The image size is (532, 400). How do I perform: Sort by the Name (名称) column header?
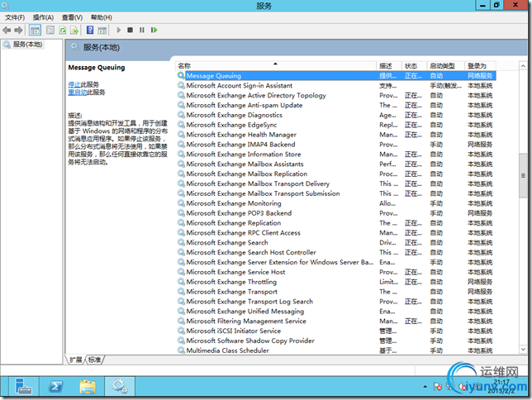tap(276, 66)
